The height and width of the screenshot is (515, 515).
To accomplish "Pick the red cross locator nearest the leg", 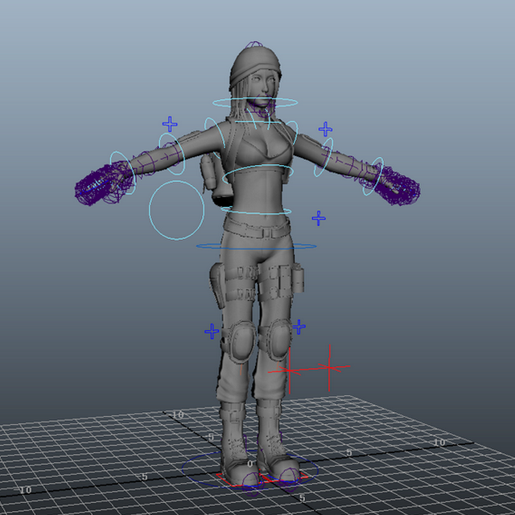I will click(x=290, y=370).
